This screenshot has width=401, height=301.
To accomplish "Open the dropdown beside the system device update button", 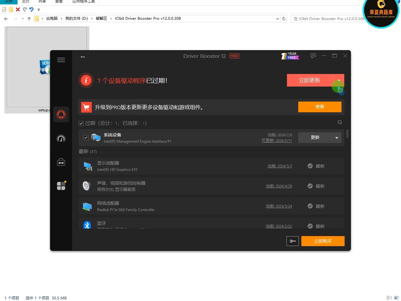I will point(337,138).
